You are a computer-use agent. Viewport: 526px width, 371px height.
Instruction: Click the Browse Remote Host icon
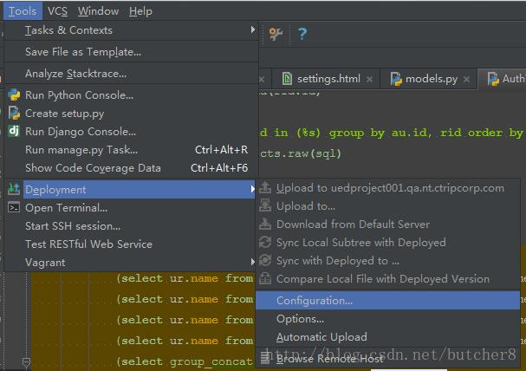[x=266, y=358]
